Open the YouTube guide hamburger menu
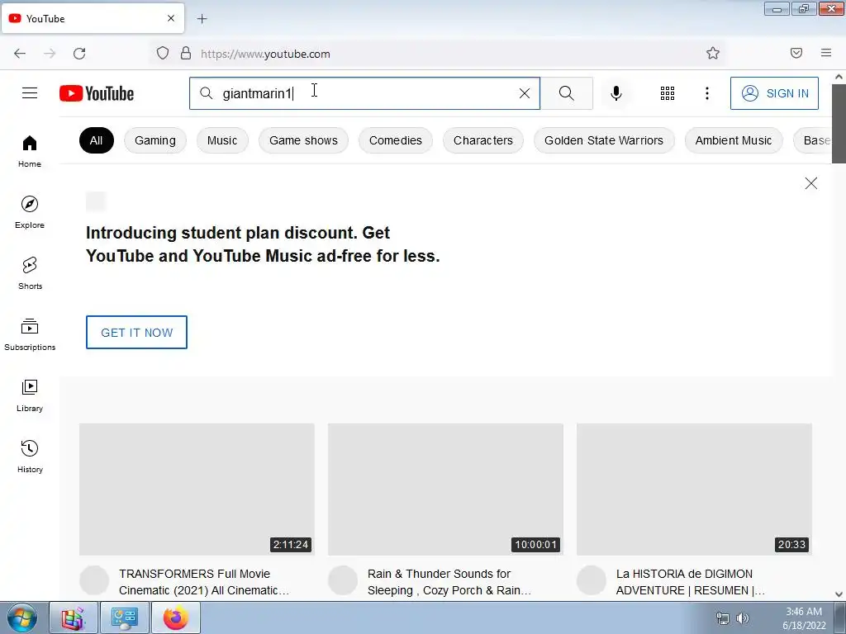Image resolution: width=846 pixels, height=634 pixels. (30, 93)
